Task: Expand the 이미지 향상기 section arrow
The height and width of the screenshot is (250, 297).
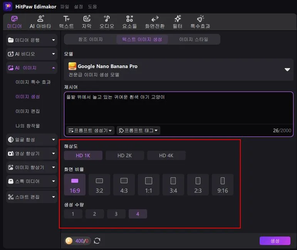Action: [54, 167]
